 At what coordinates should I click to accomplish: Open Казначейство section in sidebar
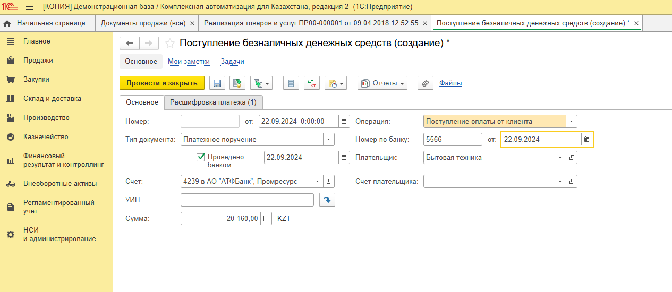pyautogui.click(x=46, y=137)
